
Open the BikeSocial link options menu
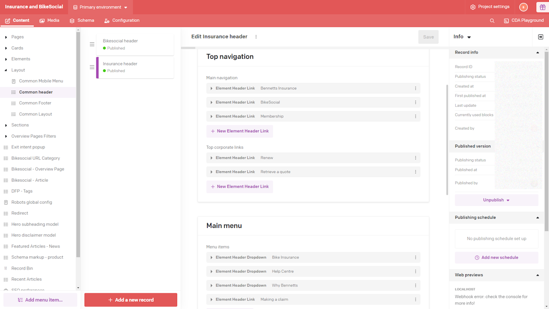415,103
